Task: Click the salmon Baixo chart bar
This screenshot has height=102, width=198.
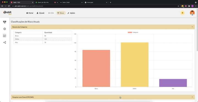Action: 96,68
